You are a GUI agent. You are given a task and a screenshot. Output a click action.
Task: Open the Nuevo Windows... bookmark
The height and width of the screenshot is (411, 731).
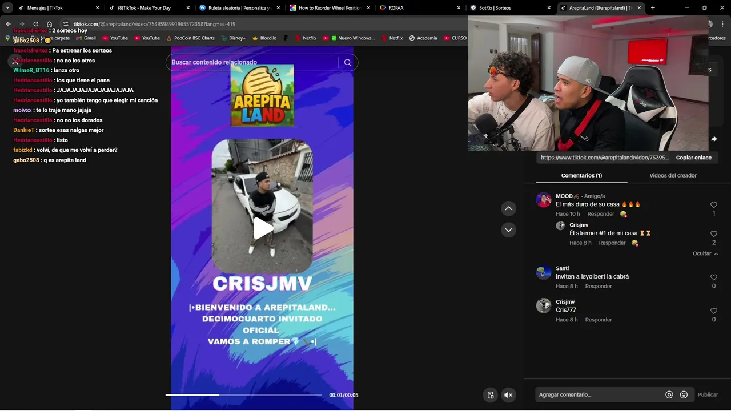coord(349,38)
